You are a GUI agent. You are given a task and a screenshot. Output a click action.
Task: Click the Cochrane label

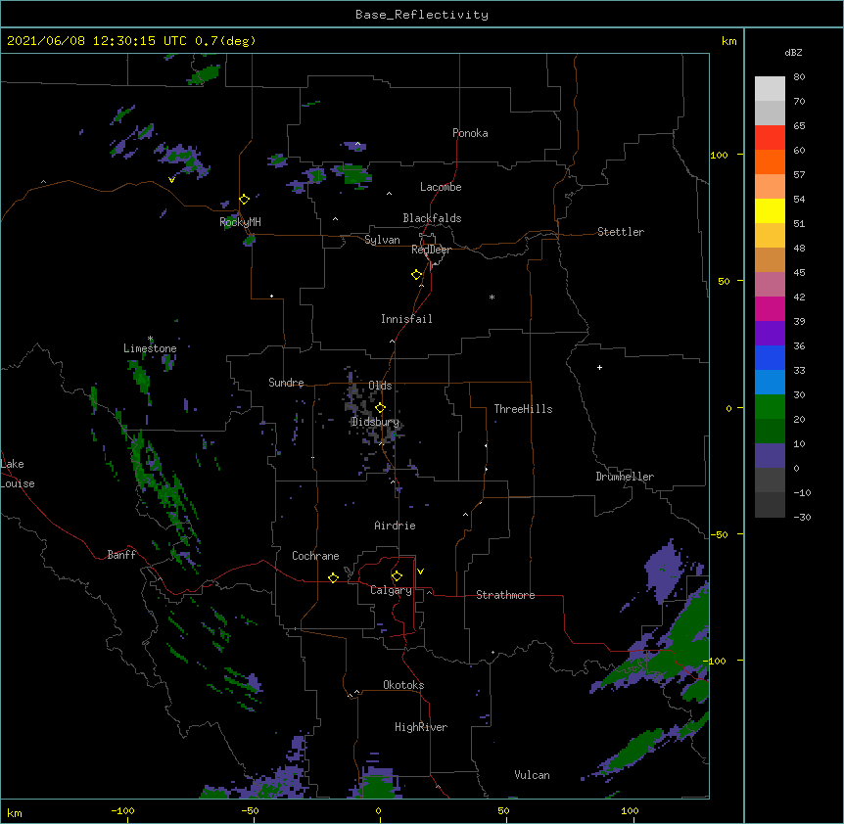point(315,556)
